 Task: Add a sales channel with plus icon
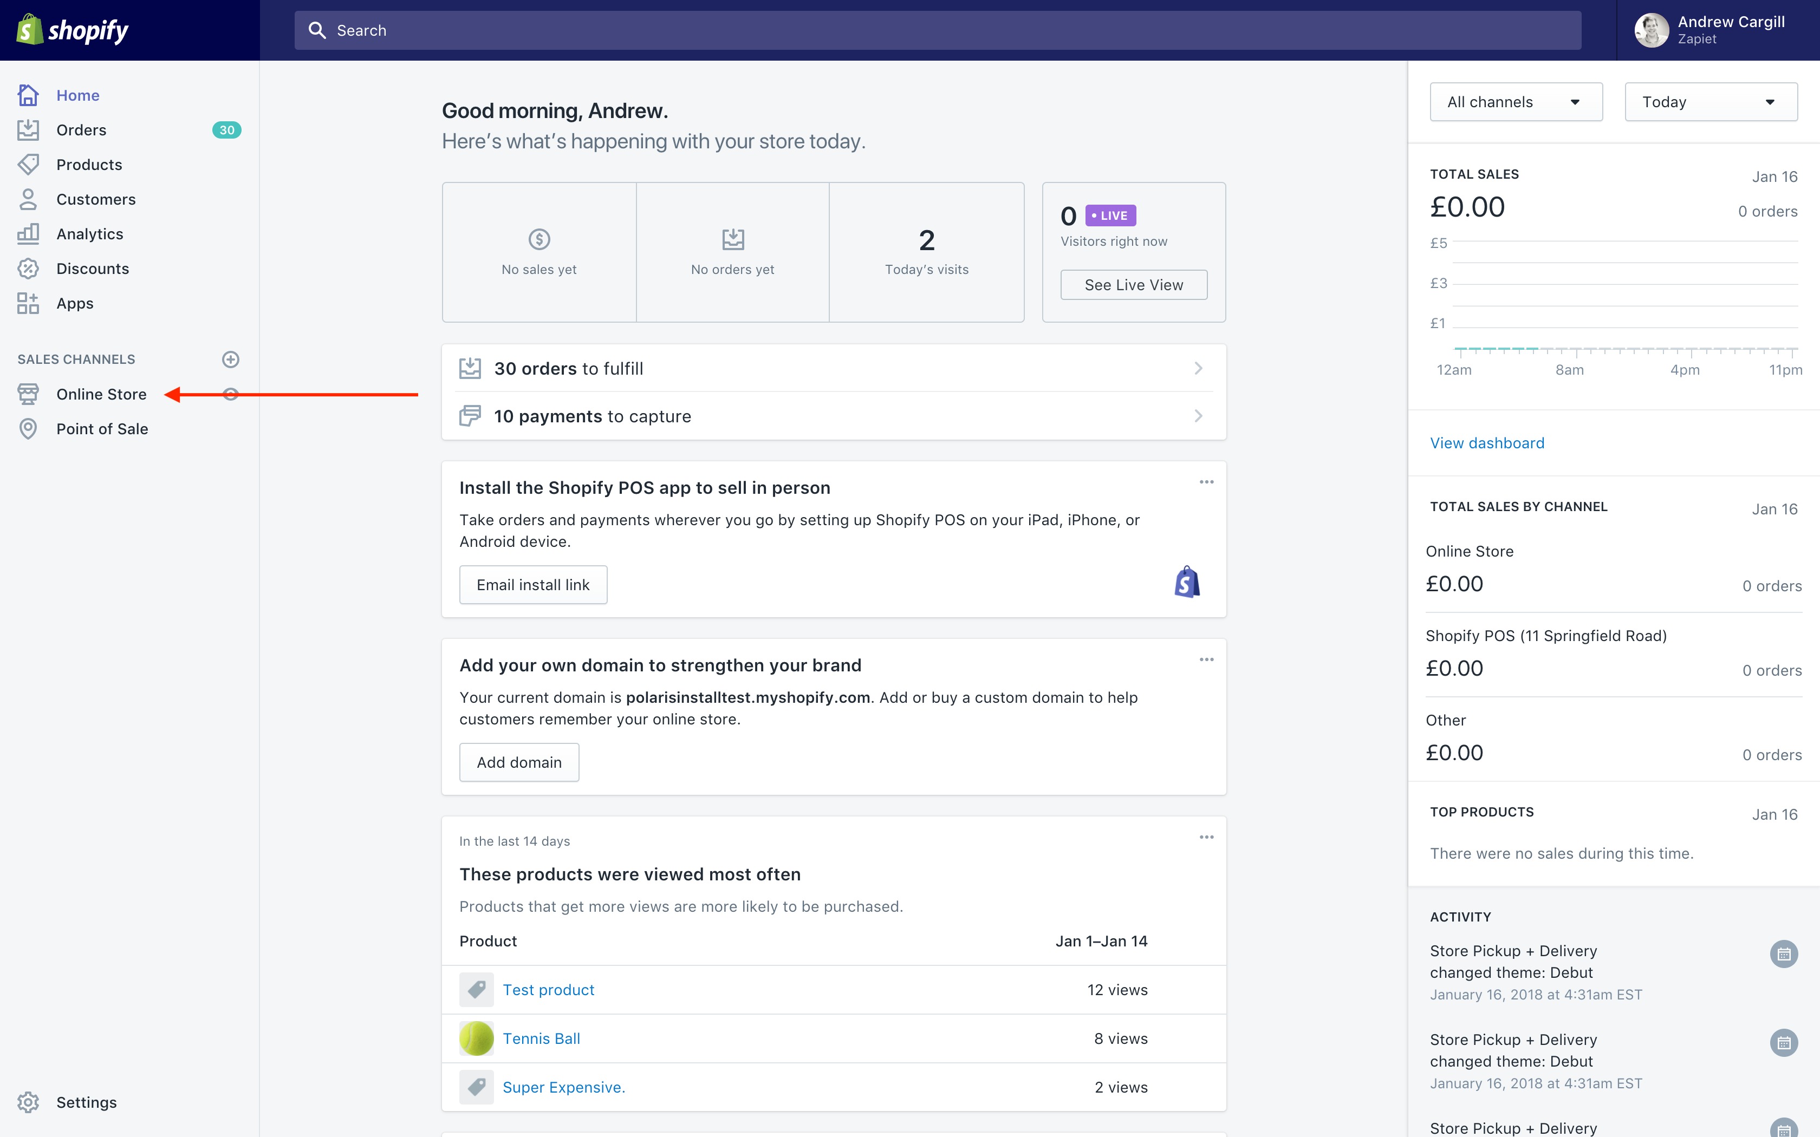(231, 360)
